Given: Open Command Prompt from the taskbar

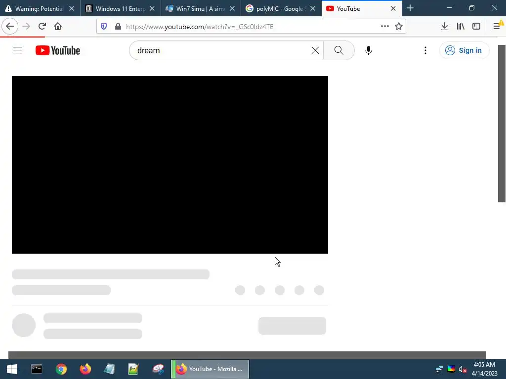Looking at the screenshot, I should click(37, 369).
